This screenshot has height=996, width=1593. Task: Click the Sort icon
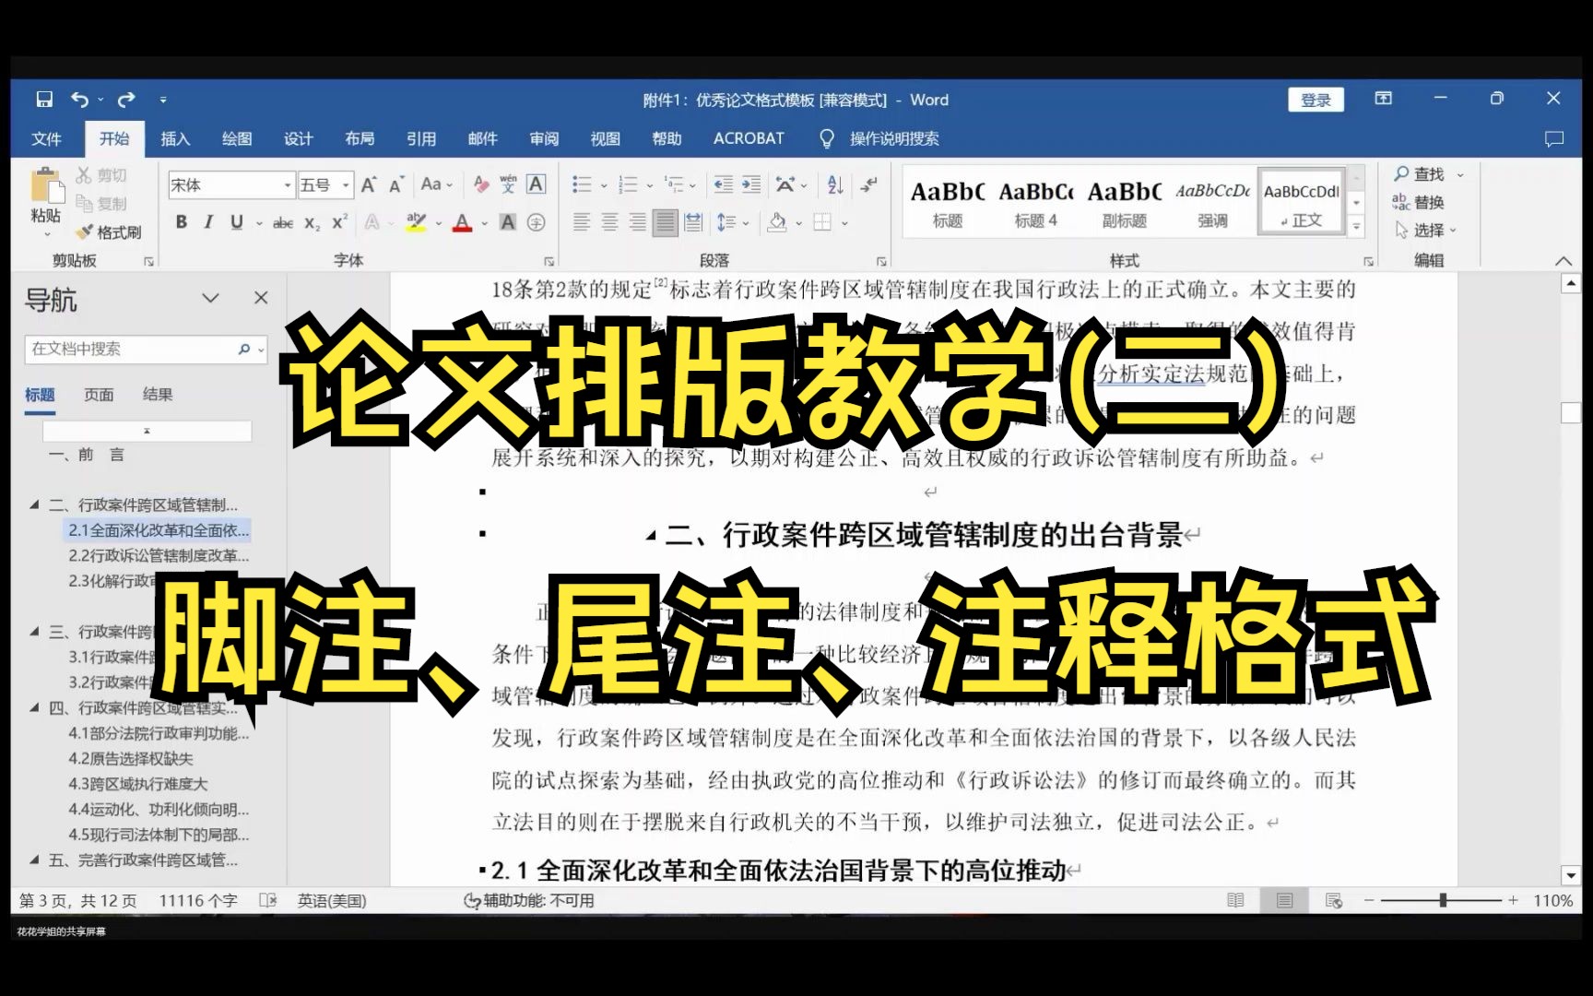click(835, 184)
